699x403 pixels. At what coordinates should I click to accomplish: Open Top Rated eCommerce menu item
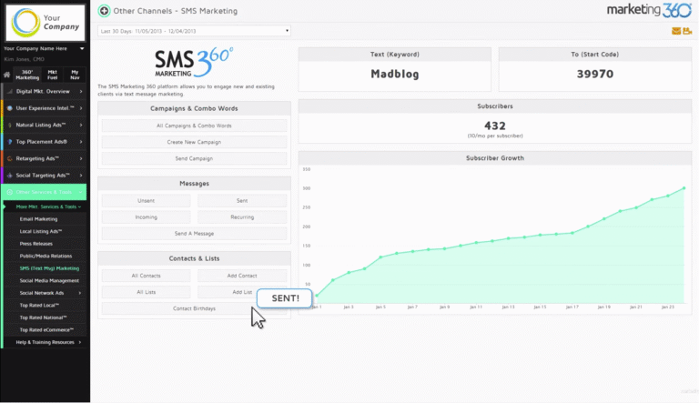pyautogui.click(x=46, y=330)
